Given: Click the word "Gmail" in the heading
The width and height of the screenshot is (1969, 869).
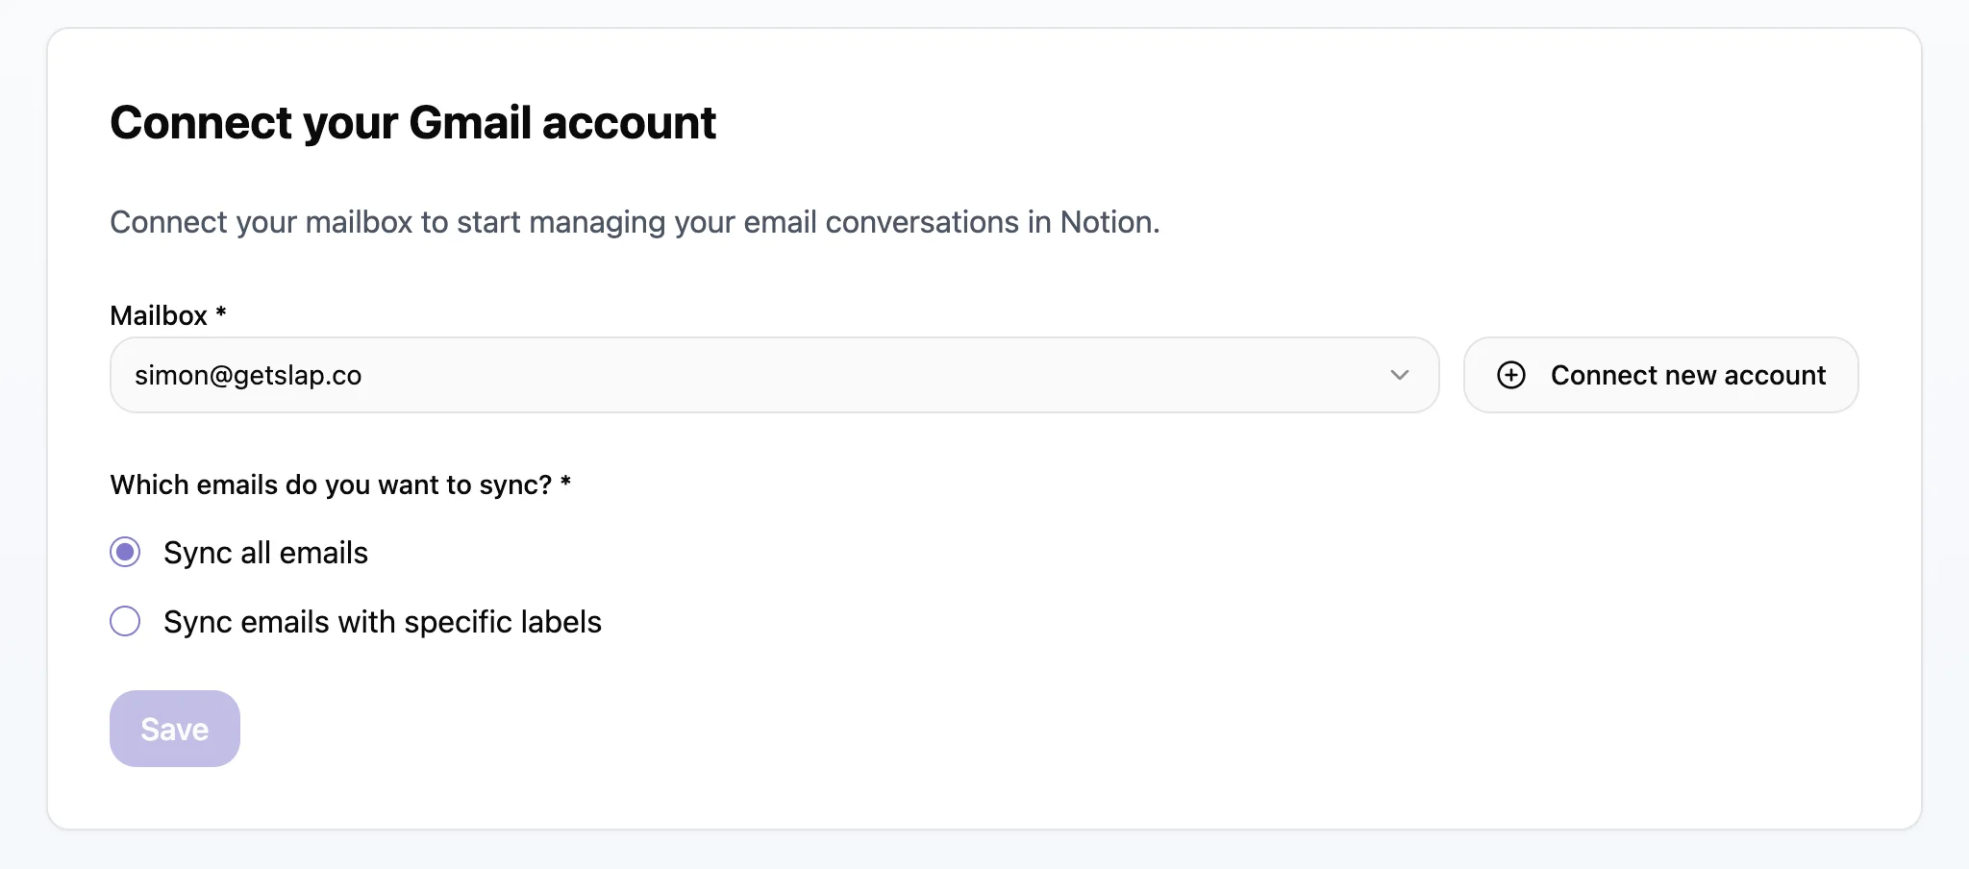Looking at the screenshot, I should (x=469, y=123).
